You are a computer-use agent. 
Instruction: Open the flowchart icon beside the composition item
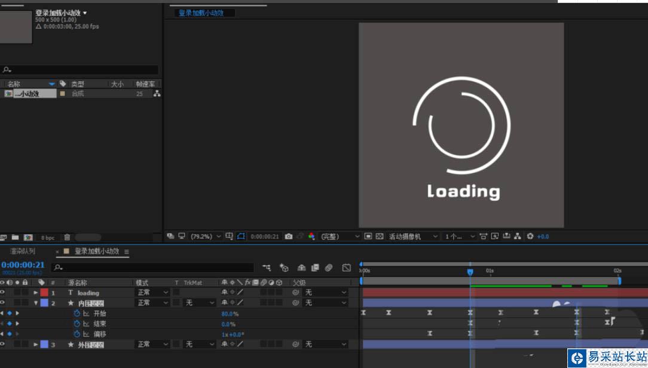pos(157,94)
